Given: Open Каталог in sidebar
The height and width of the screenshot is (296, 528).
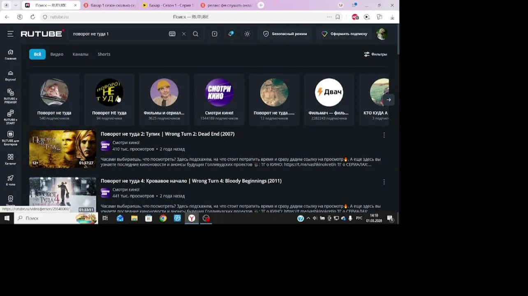Looking at the screenshot, I should 11,160.
